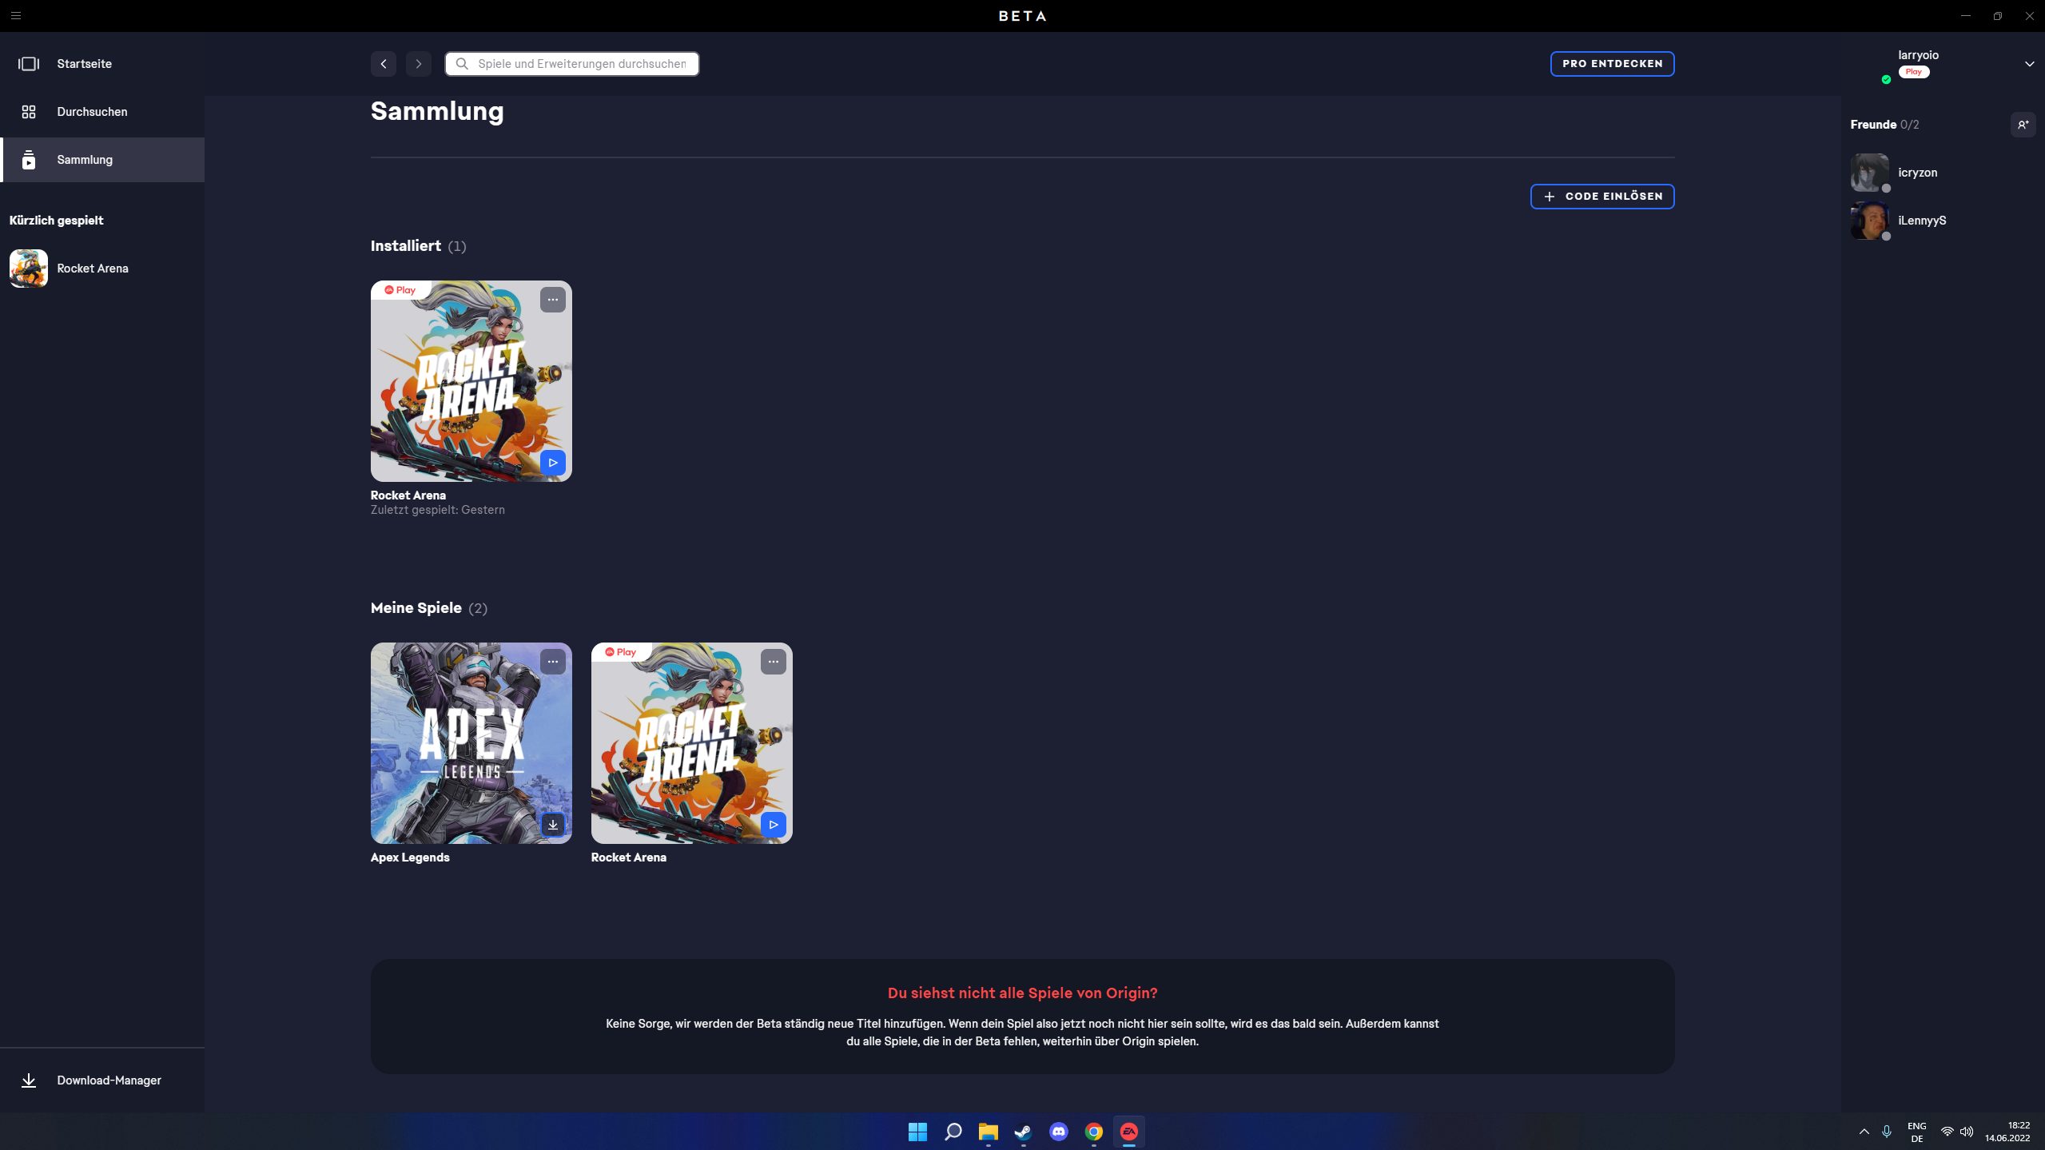The width and height of the screenshot is (2045, 1150).
Task: Launch installed Rocket Arena via play icon
Action: pyautogui.click(x=553, y=463)
